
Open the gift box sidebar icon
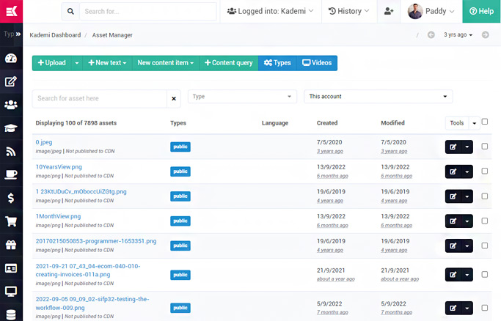coord(11,245)
